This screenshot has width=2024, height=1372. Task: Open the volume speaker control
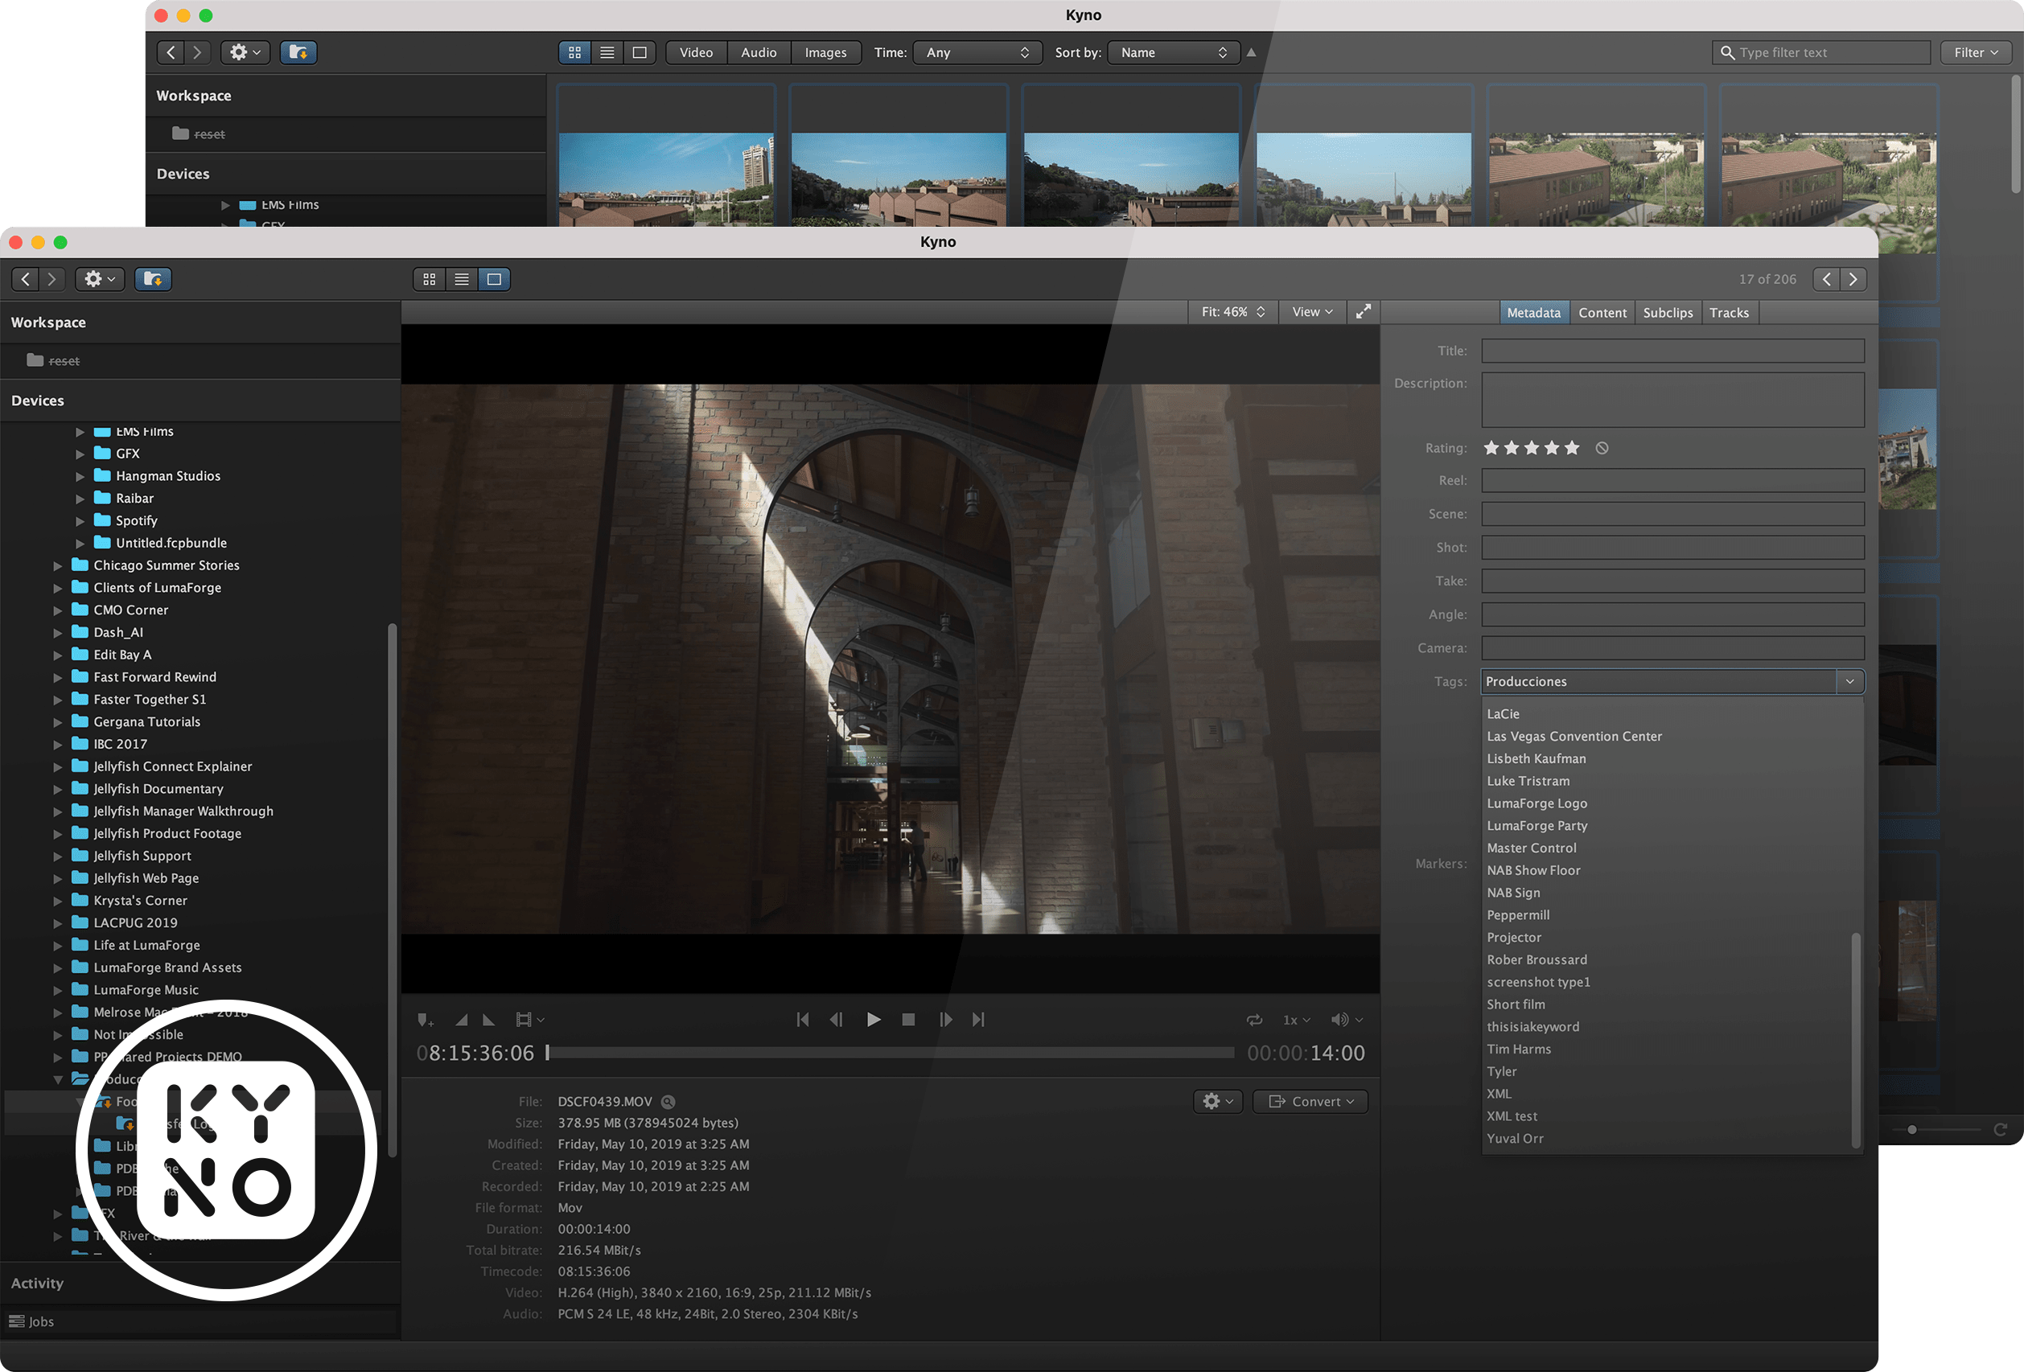1346,1020
